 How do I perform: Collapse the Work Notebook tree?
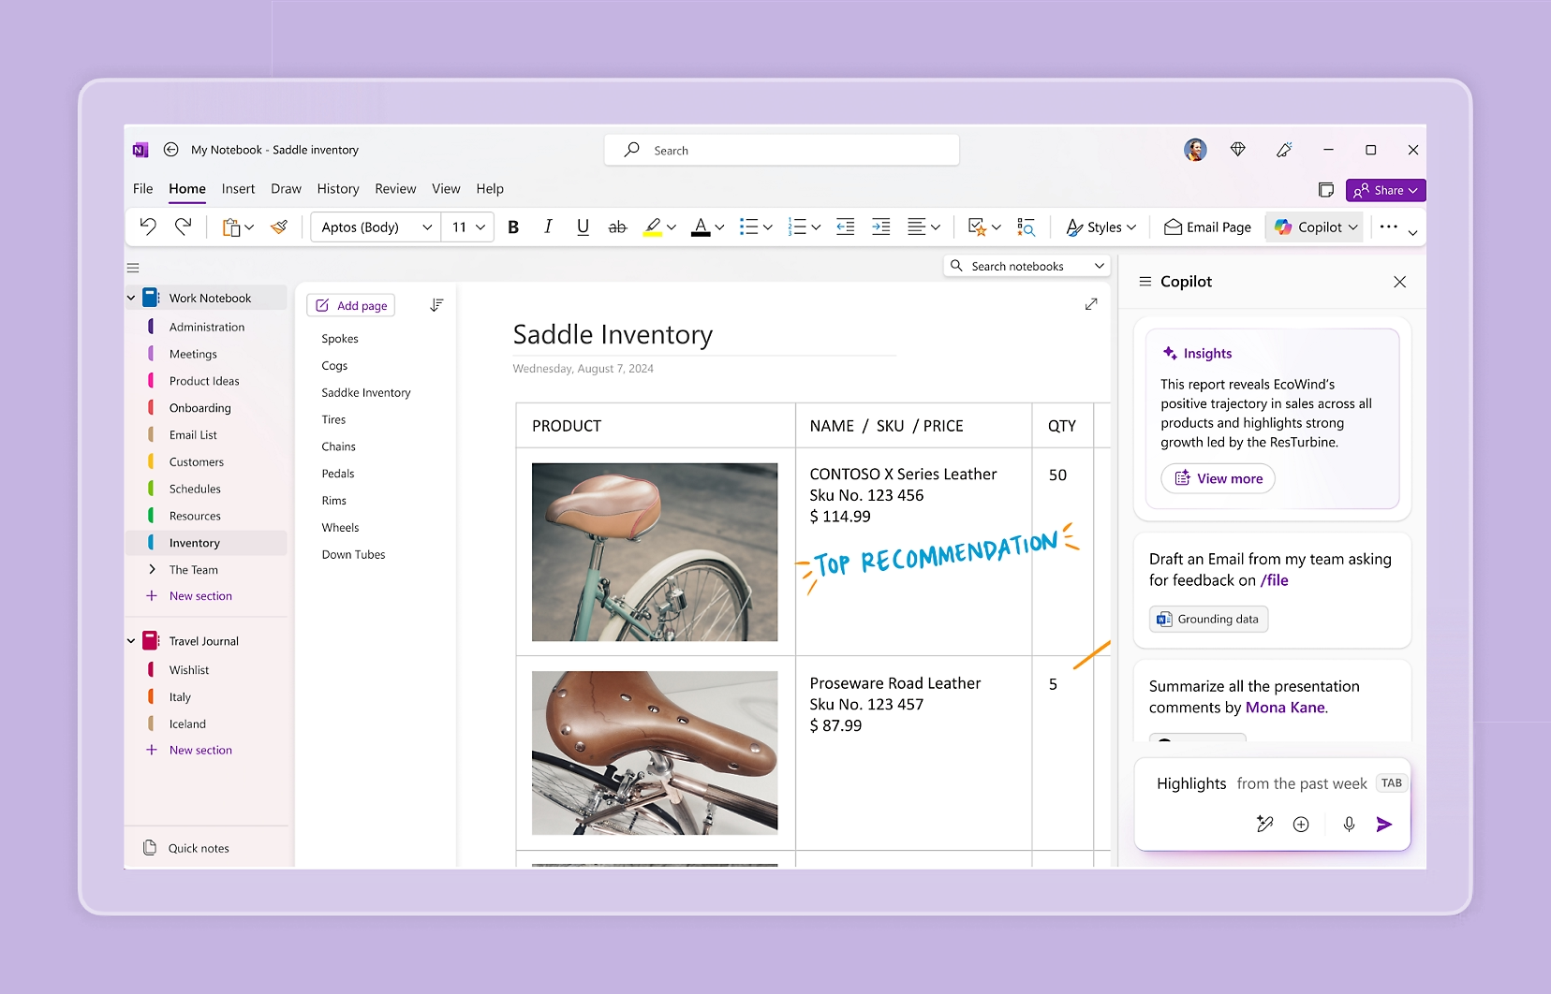point(131,298)
